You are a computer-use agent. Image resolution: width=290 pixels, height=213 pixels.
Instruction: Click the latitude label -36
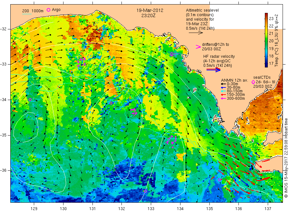3,170
